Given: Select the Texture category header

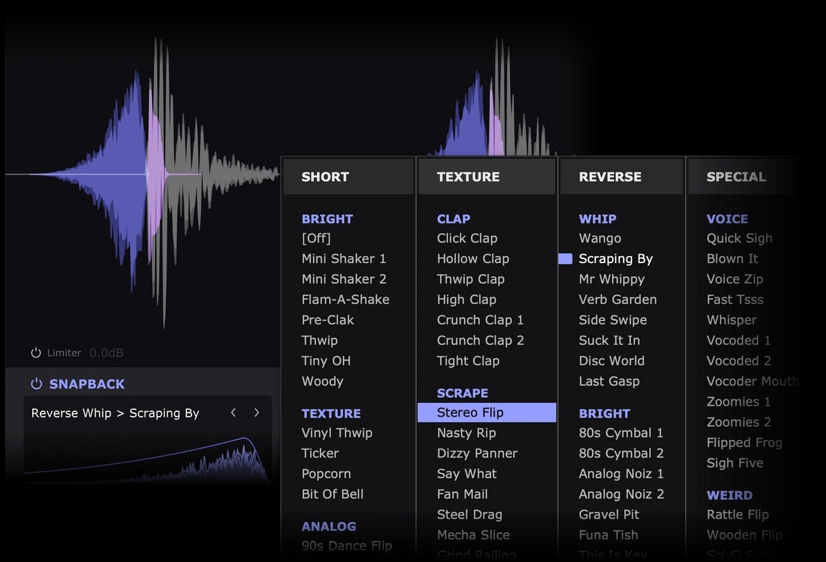Looking at the screenshot, I should 468,177.
